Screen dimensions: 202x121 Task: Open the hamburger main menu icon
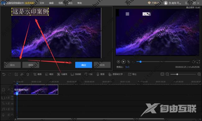pyautogui.click(x=186, y=3)
